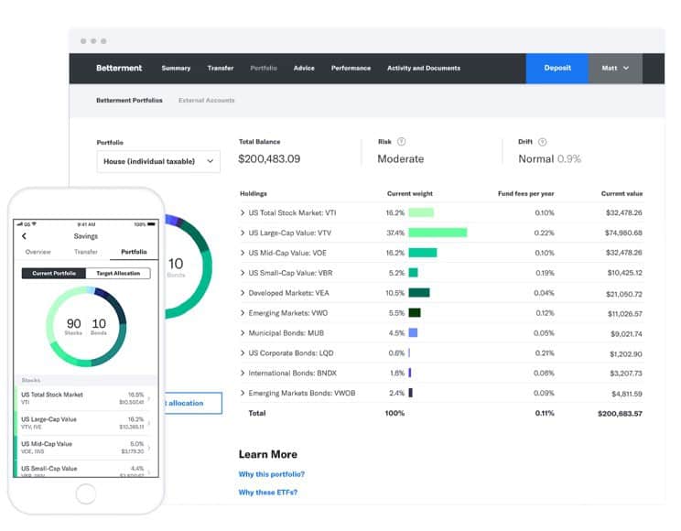Screen dimensions: 681x531
Task: Open the House (individual taxable) portfolio dropdown
Action: [158, 162]
